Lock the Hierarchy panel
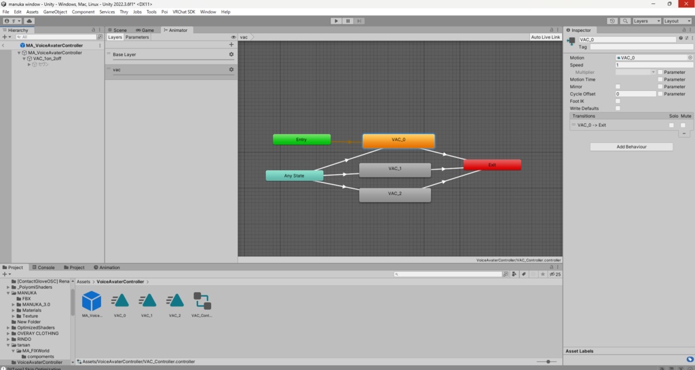 tap(93, 30)
